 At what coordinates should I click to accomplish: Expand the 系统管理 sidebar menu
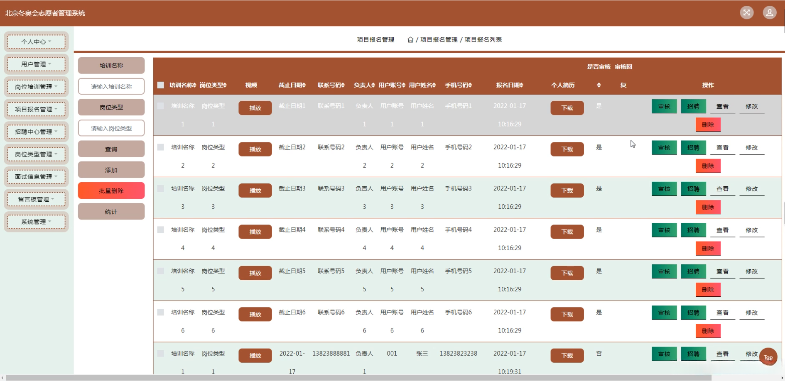tap(37, 222)
